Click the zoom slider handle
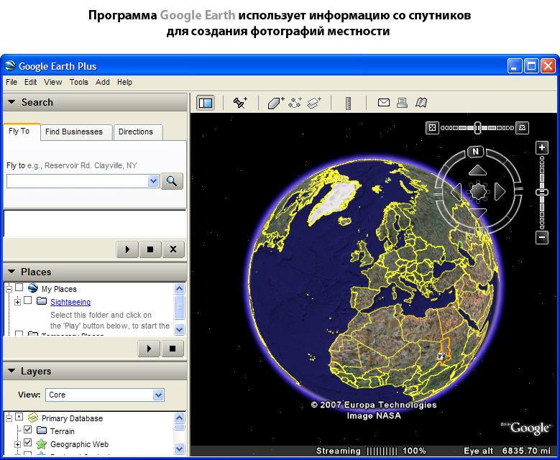The width and height of the screenshot is (560, 460). 542,192
